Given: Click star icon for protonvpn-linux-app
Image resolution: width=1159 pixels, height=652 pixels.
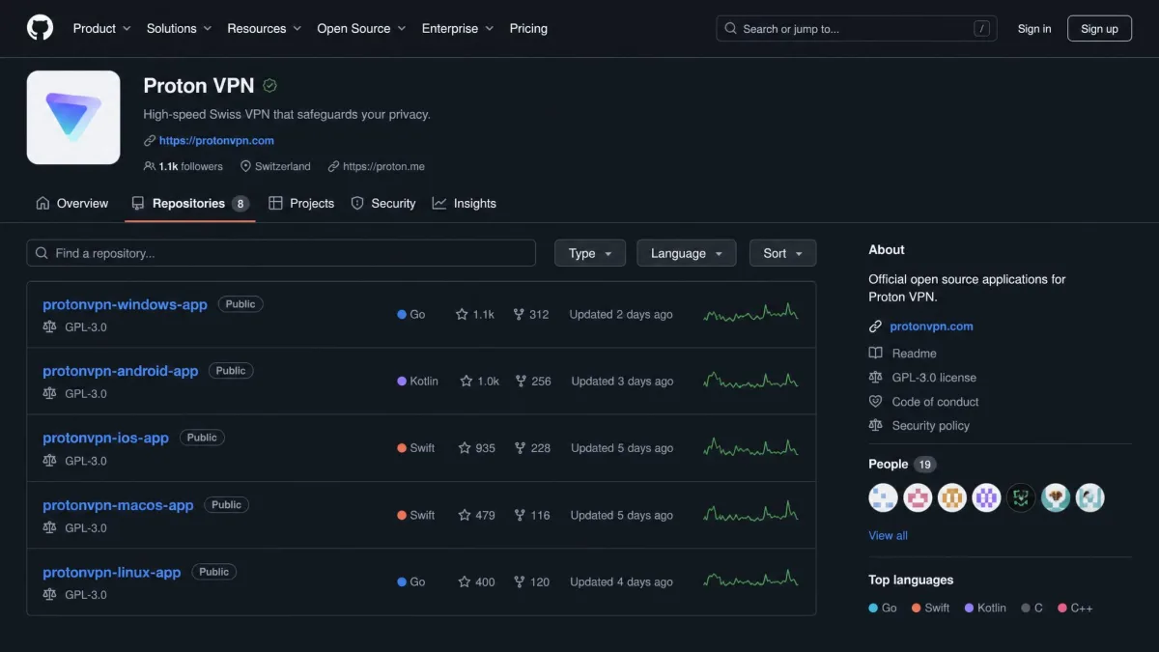Looking at the screenshot, I should 465,582.
